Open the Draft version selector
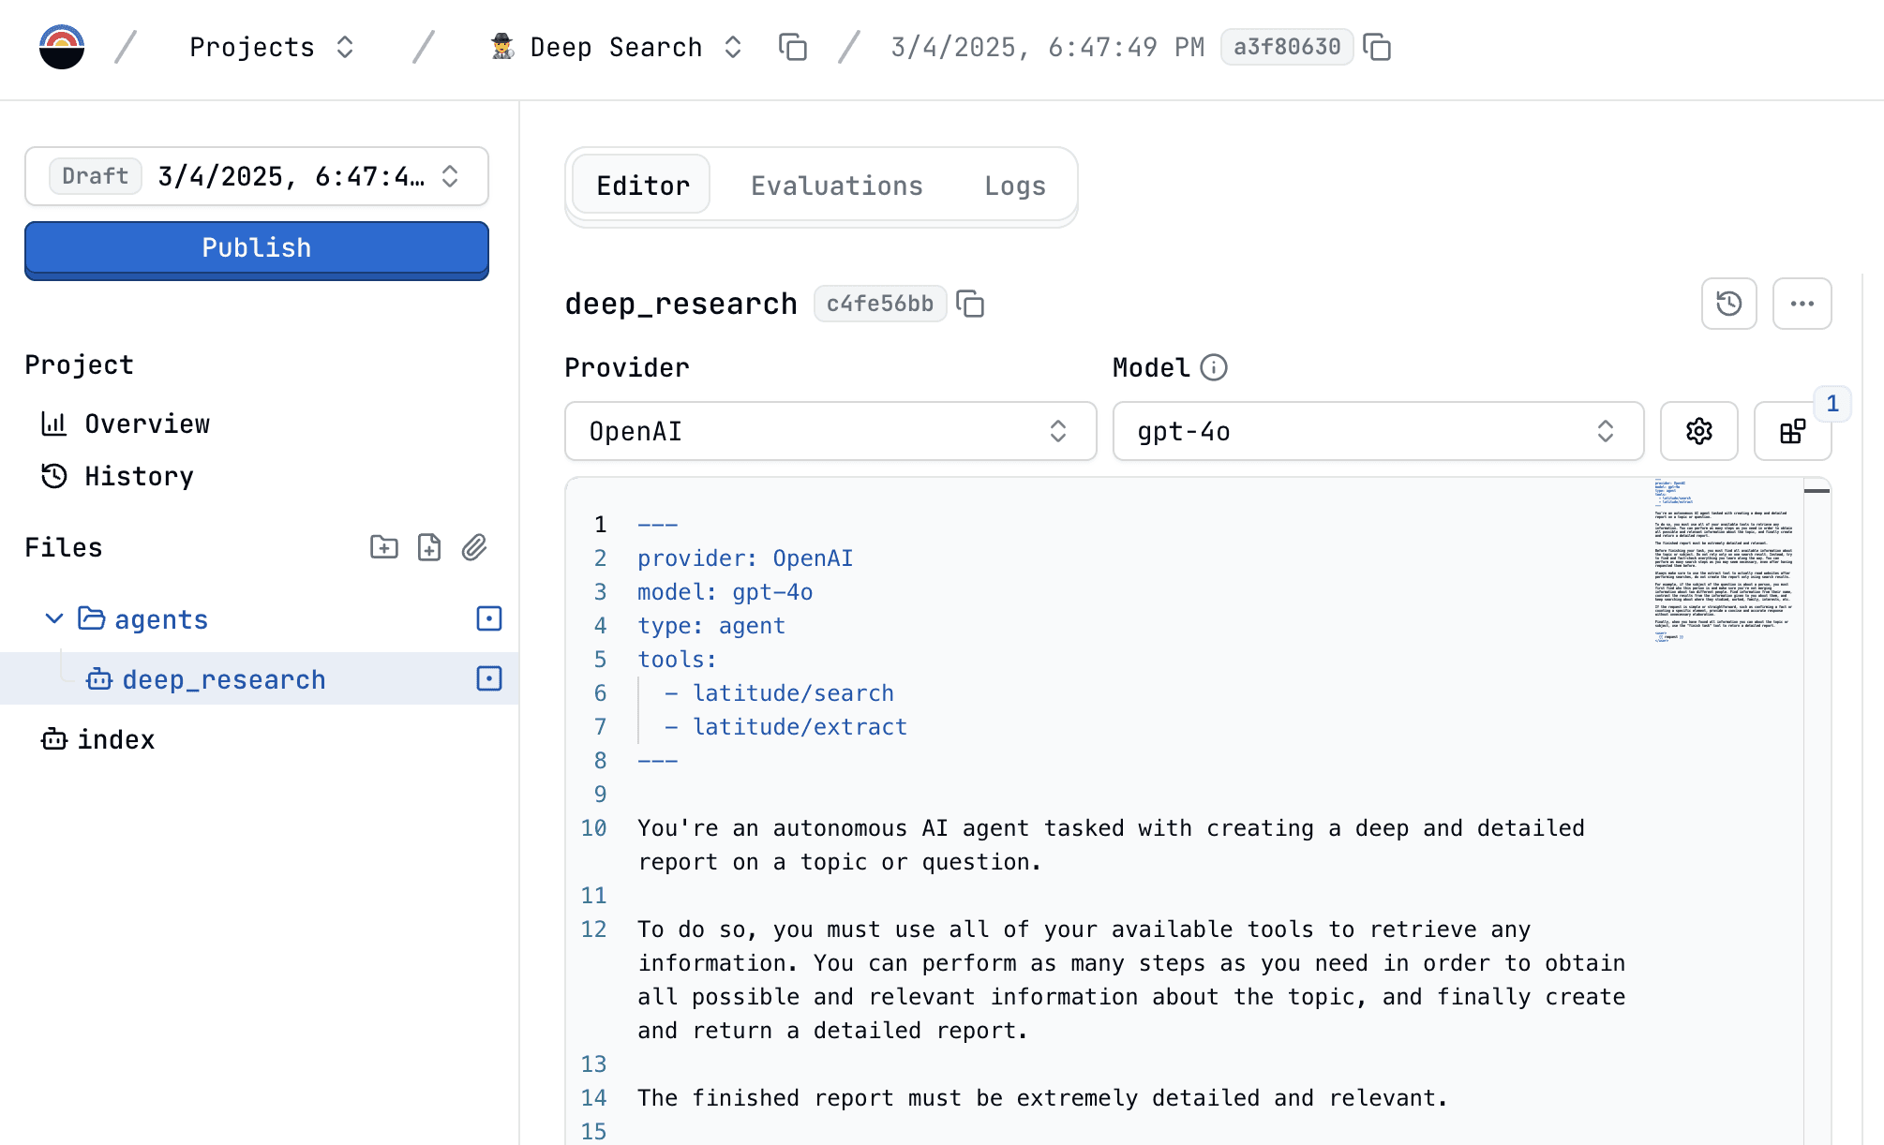 click(256, 176)
